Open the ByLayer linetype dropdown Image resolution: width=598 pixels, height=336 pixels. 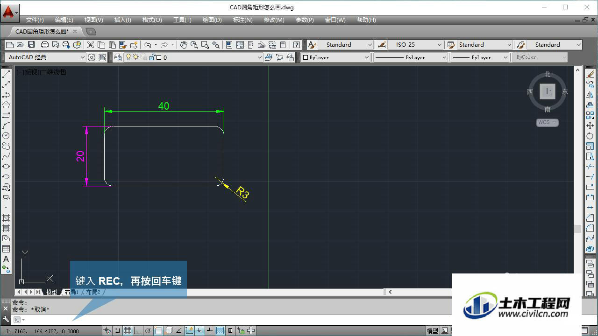[x=411, y=57]
